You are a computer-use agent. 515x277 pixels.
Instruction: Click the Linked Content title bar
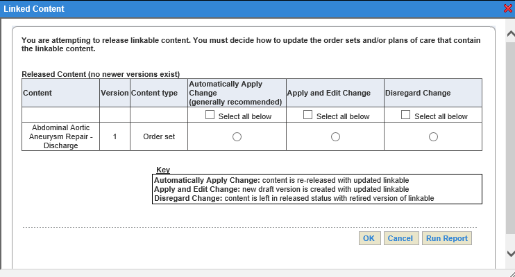(250, 9)
